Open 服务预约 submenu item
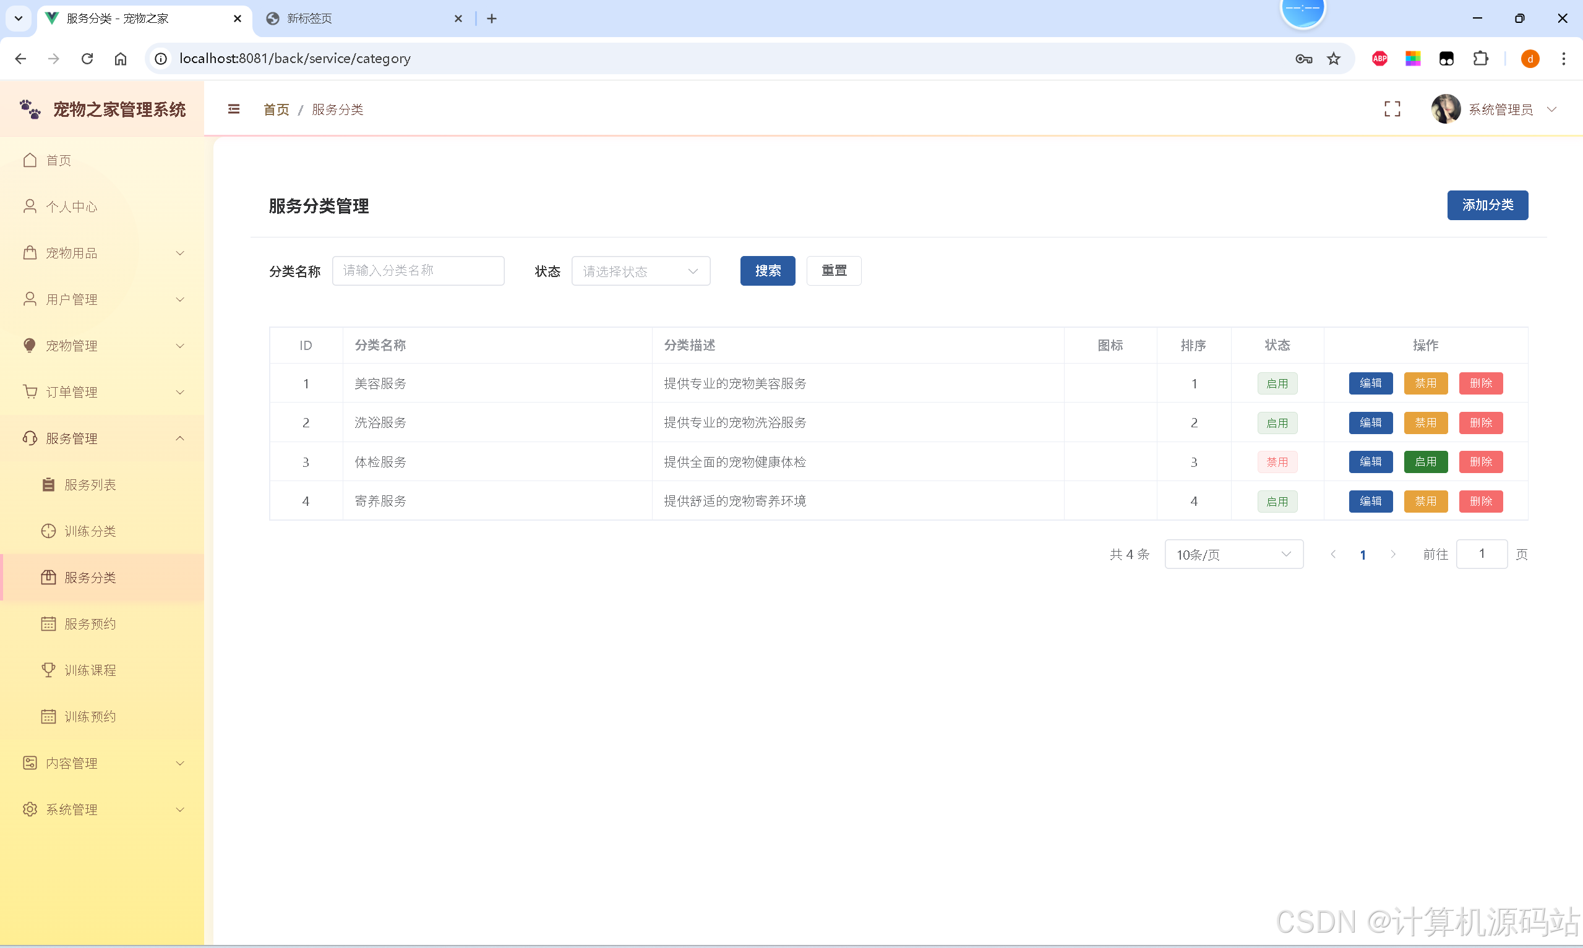The height and width of the screenshot is (948, 1583). (102, 623)
